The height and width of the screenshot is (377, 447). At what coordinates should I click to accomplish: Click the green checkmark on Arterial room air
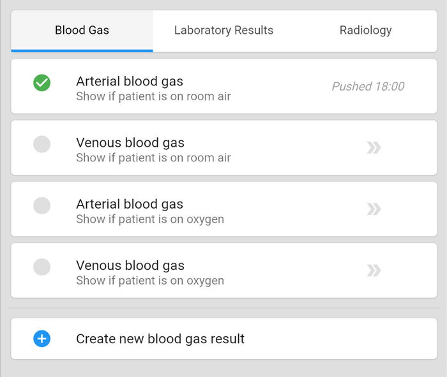(x=42, y=83)
